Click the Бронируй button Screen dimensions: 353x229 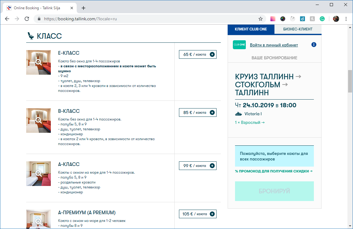[x=274, y=191]
